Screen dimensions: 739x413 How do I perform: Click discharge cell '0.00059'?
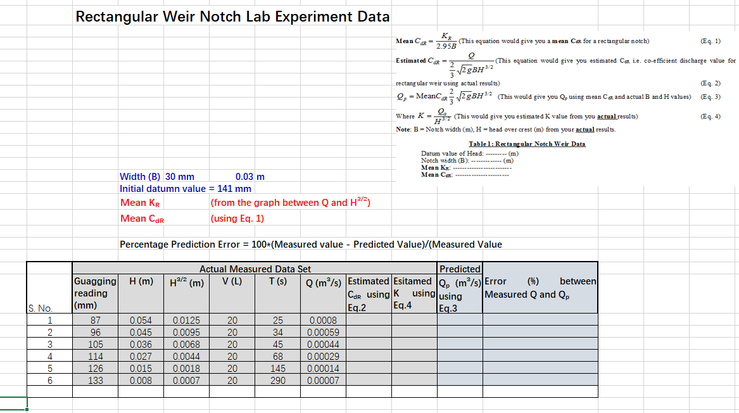[x=324, y=333]
